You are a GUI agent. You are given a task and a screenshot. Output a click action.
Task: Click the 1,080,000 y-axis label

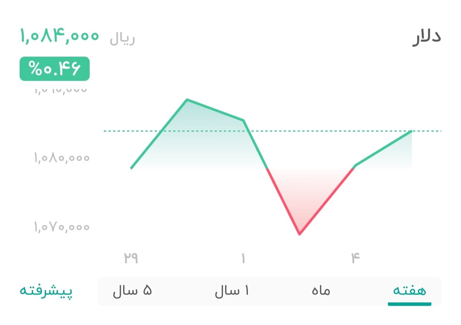(x=62, y=158)
